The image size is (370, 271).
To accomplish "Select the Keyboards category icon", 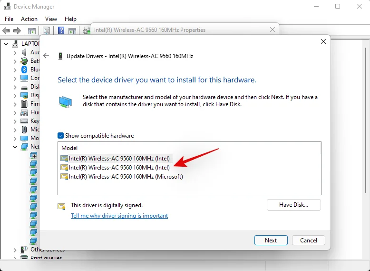I will click(24, 121).
